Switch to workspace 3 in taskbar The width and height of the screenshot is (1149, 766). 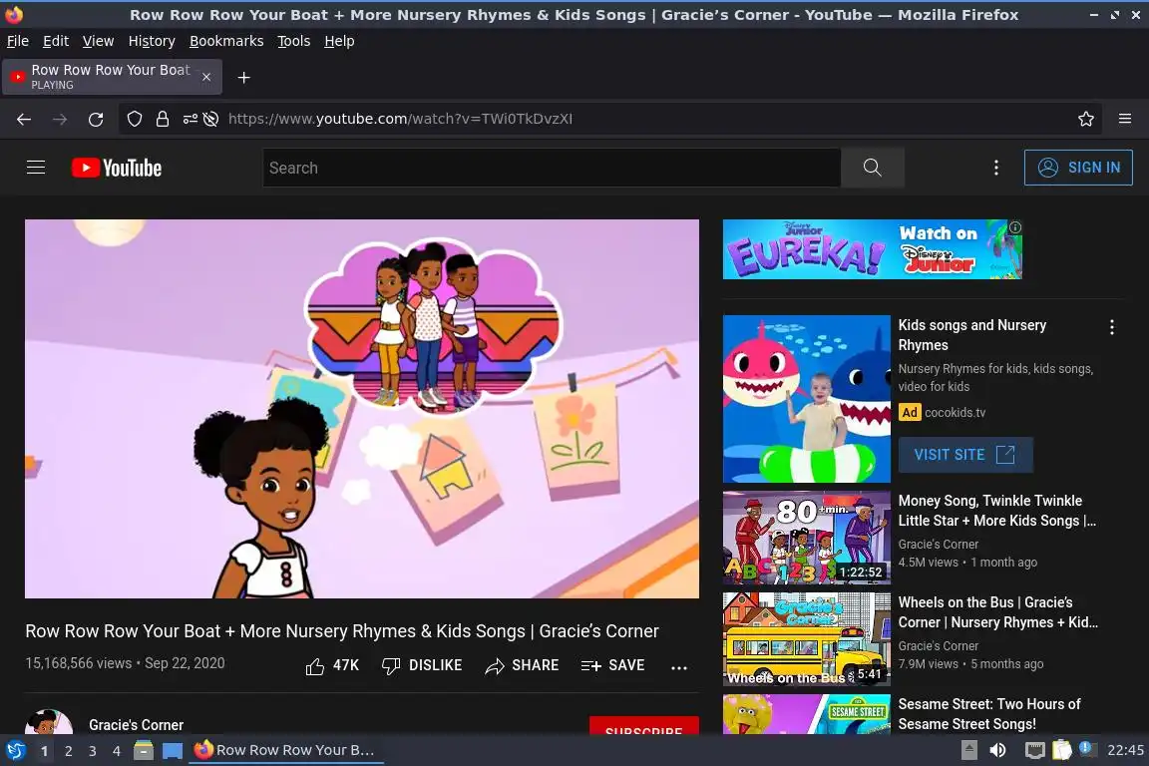pyautogui.click(x=93, y=751)
